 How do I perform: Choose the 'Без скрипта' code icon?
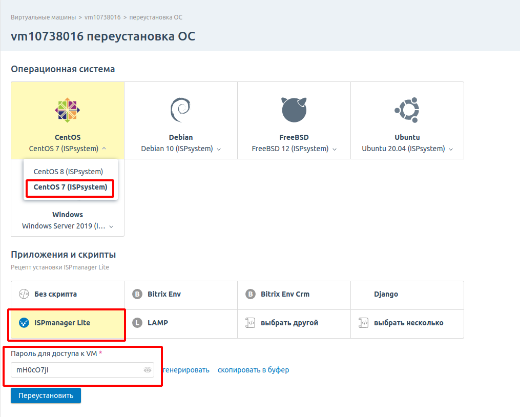24,294
